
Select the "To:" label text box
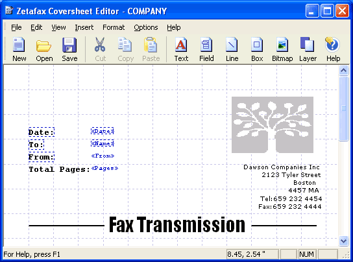point(36,145)
